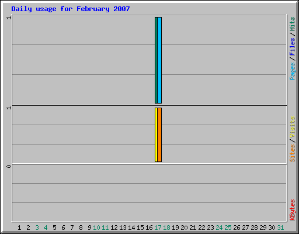Click day 28 on the axis
The height and width of the screenshot is (234, 299).
254,228
